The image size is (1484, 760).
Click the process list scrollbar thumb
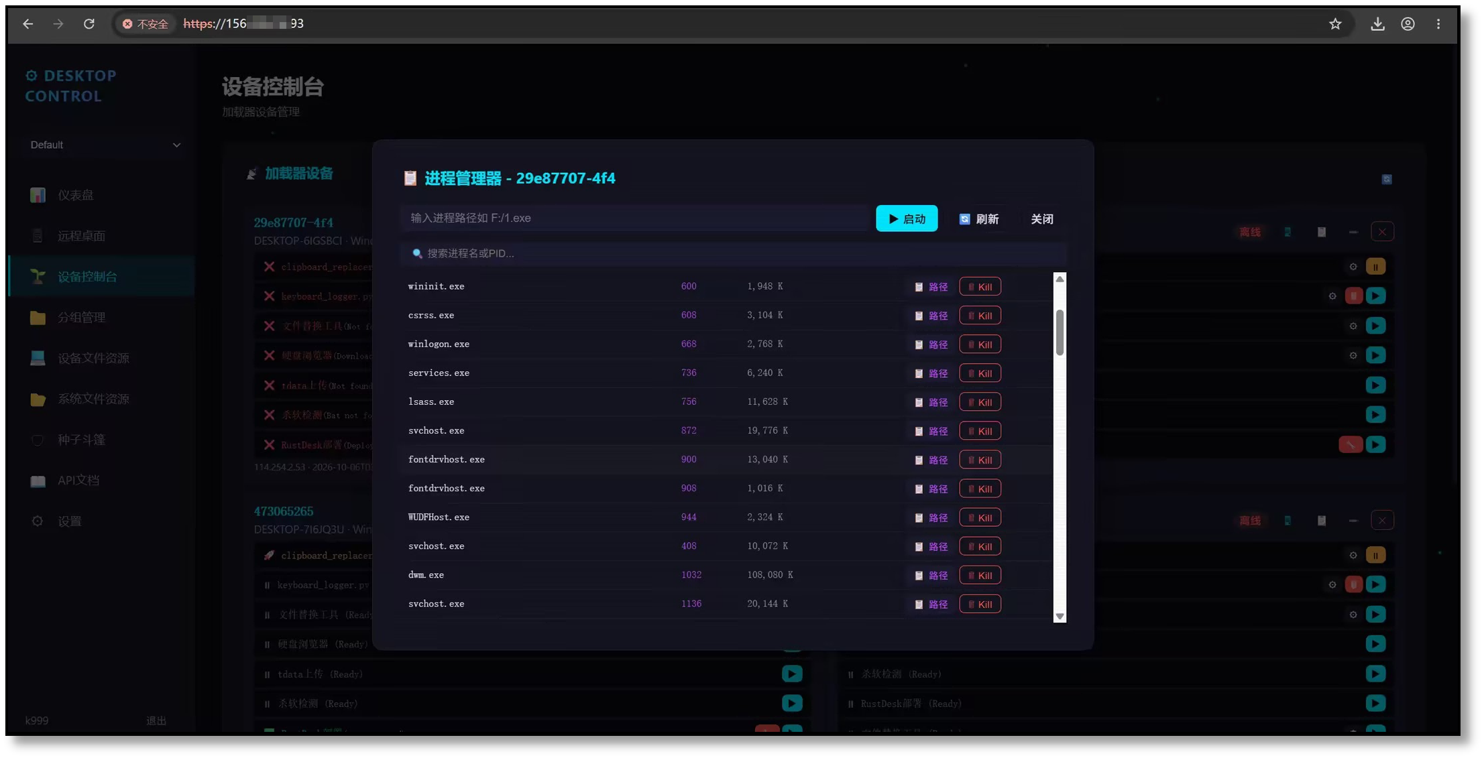pyautogui.click(x=1060, y=332)
